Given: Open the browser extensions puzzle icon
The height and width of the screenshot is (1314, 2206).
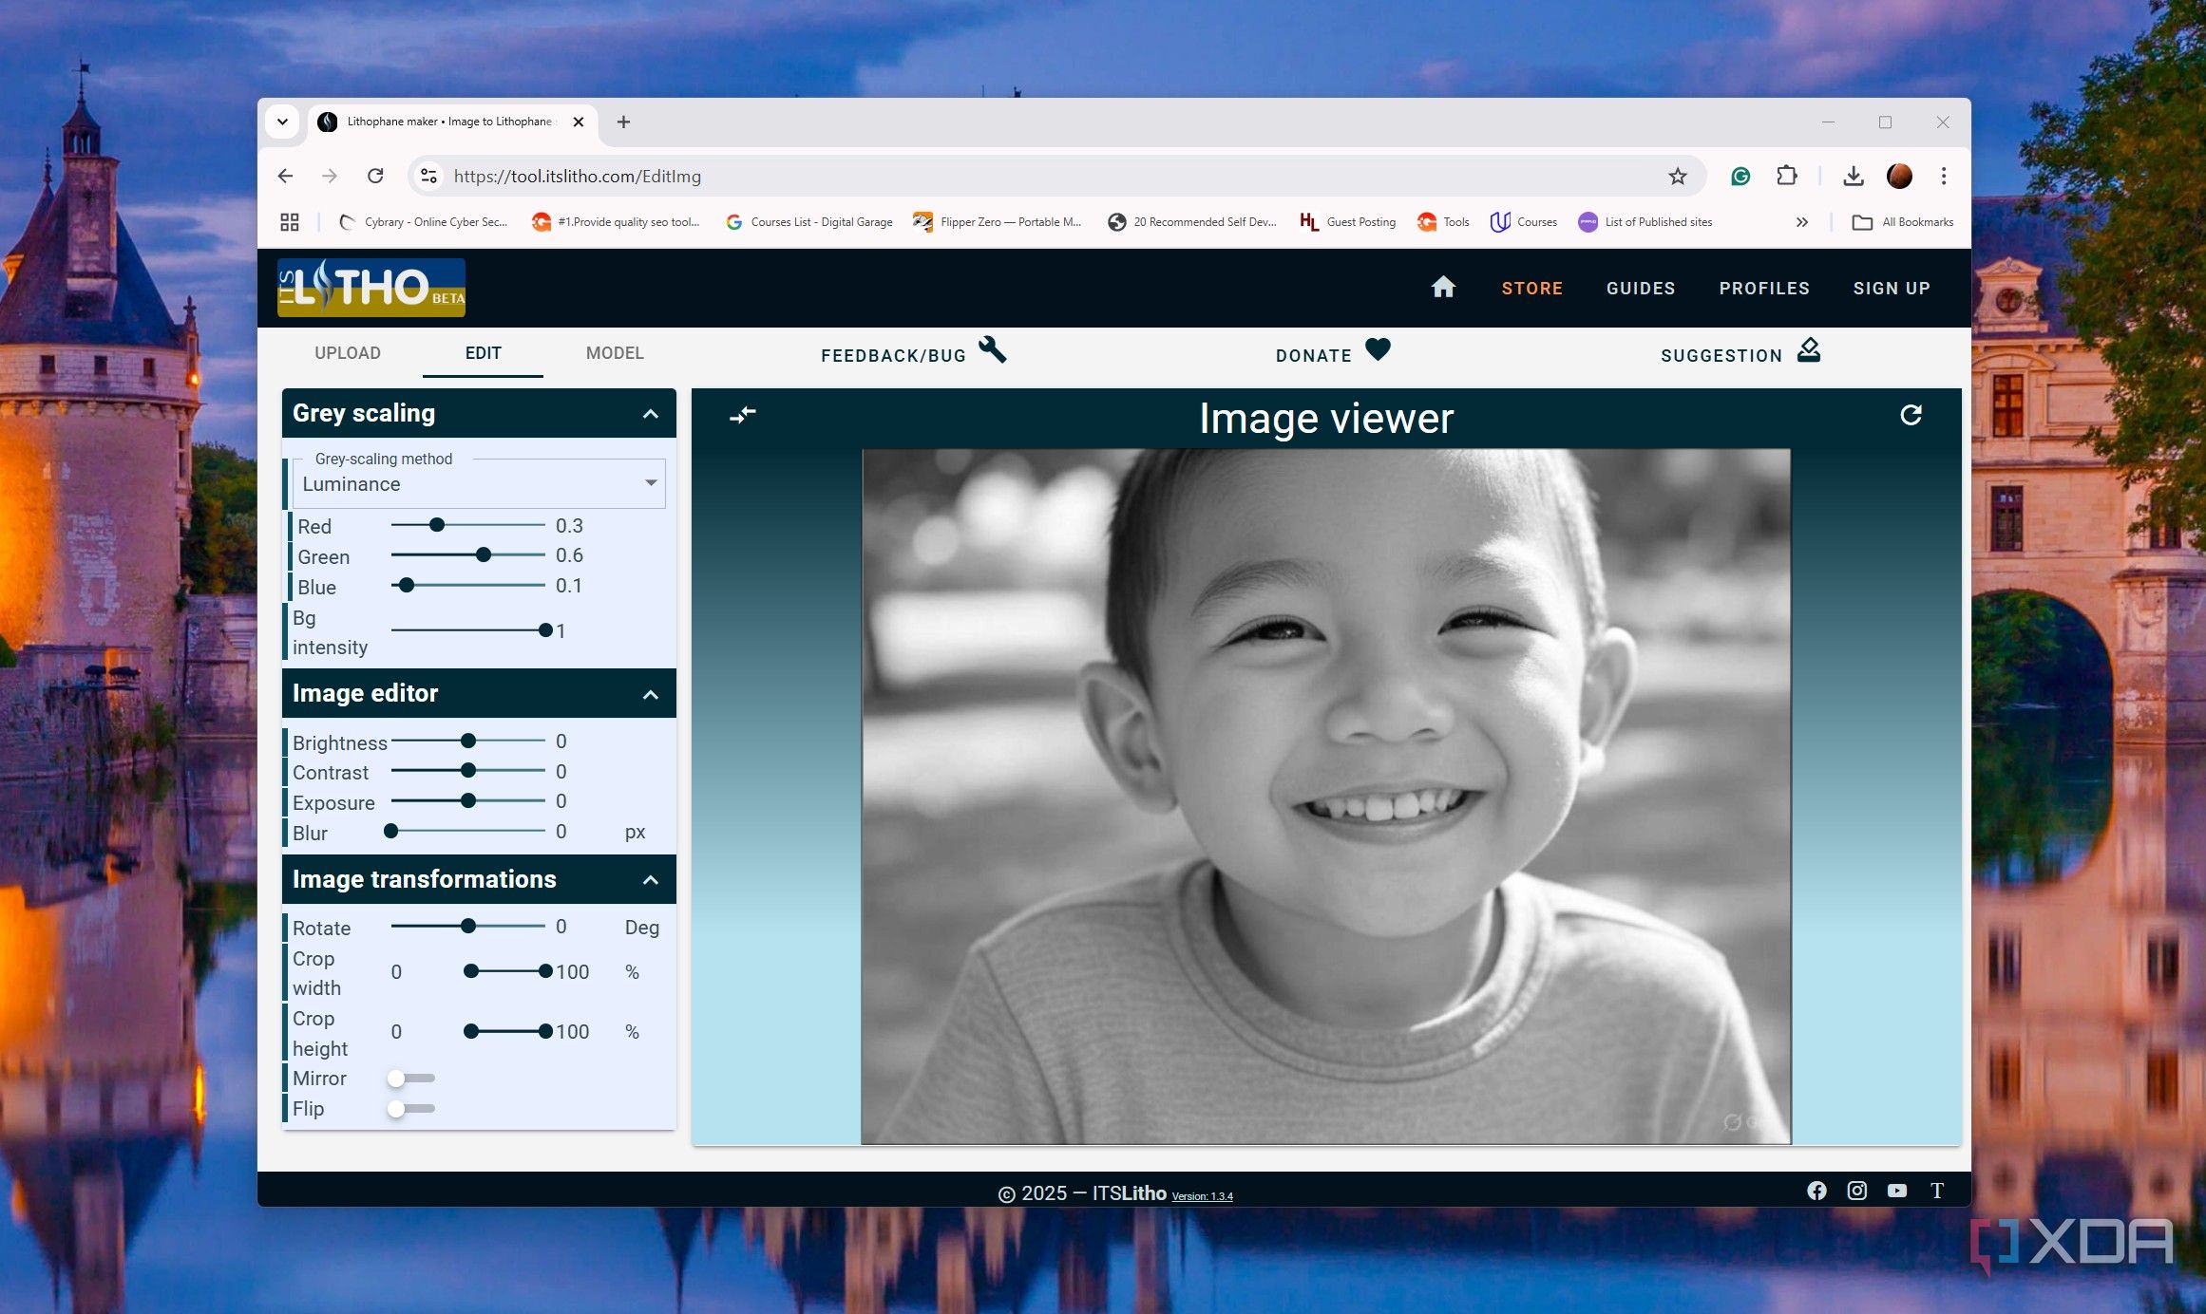Looking at the screenshot, I should 1787,176.
